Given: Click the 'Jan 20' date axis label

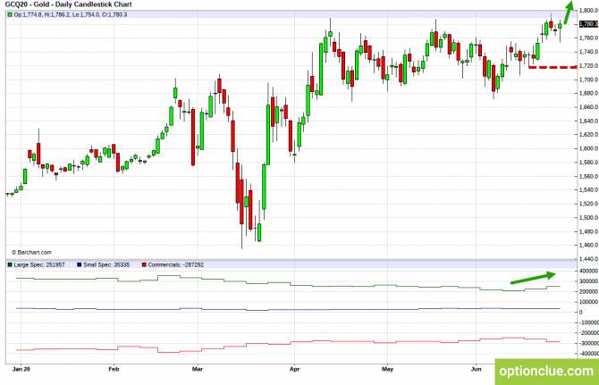Looking at the screenshot, I should (x=21, y=369).
